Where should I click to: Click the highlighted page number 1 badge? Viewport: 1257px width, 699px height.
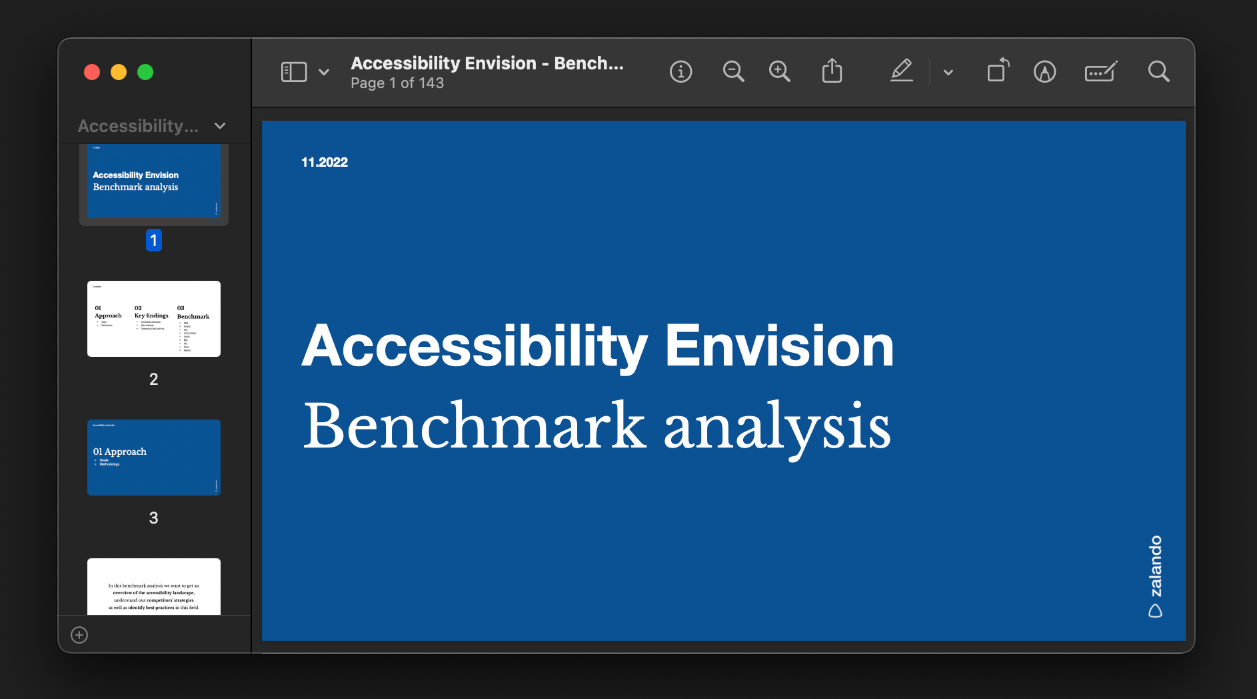[154, 240]
